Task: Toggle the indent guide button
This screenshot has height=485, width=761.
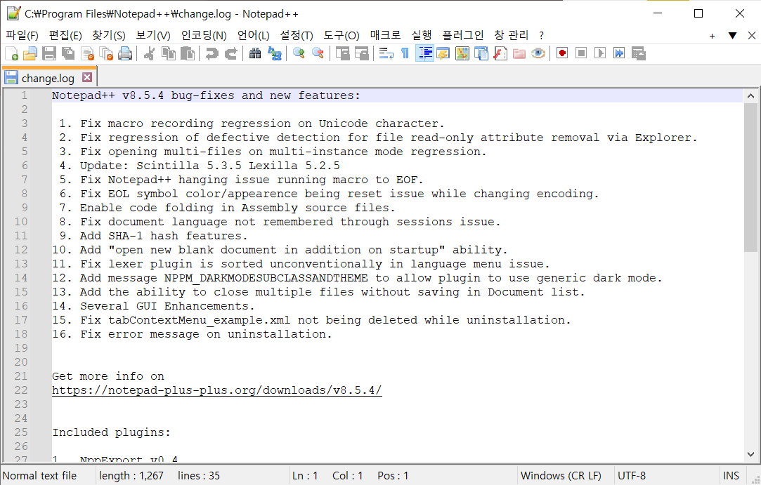Action: pyautogui.click(x=424, y=53)
